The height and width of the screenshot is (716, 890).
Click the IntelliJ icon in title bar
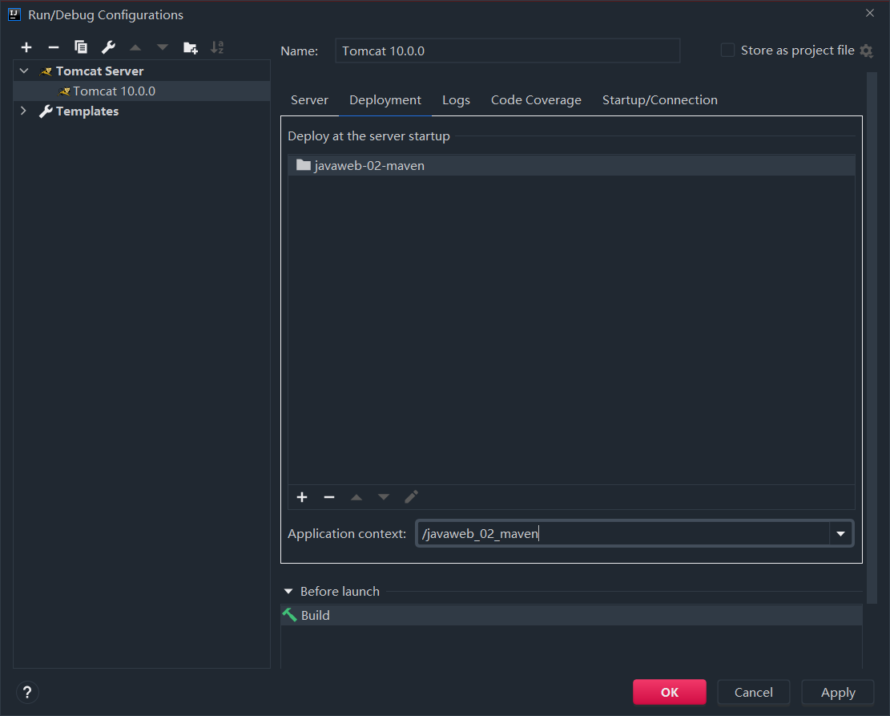[x=14, y=14]
